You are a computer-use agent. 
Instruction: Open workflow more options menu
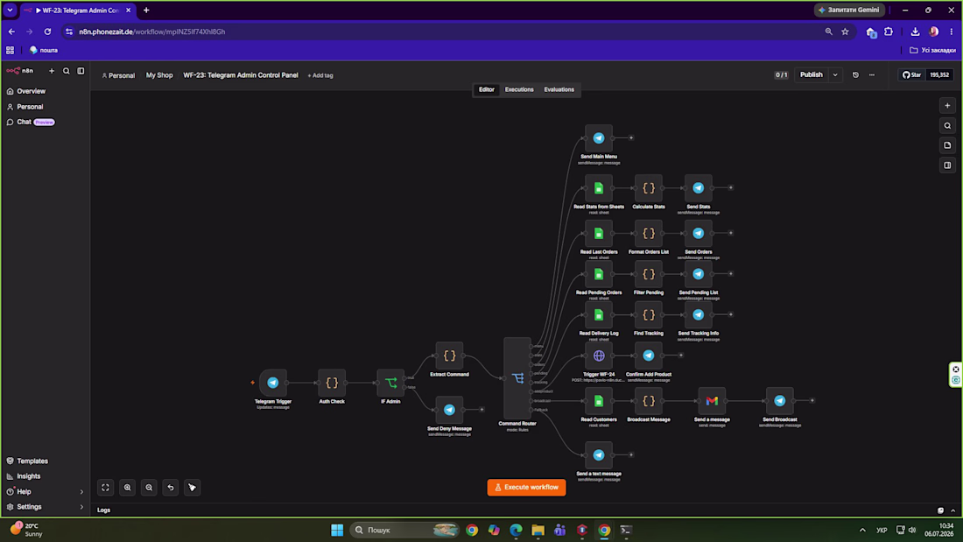[x=872, y=75]
